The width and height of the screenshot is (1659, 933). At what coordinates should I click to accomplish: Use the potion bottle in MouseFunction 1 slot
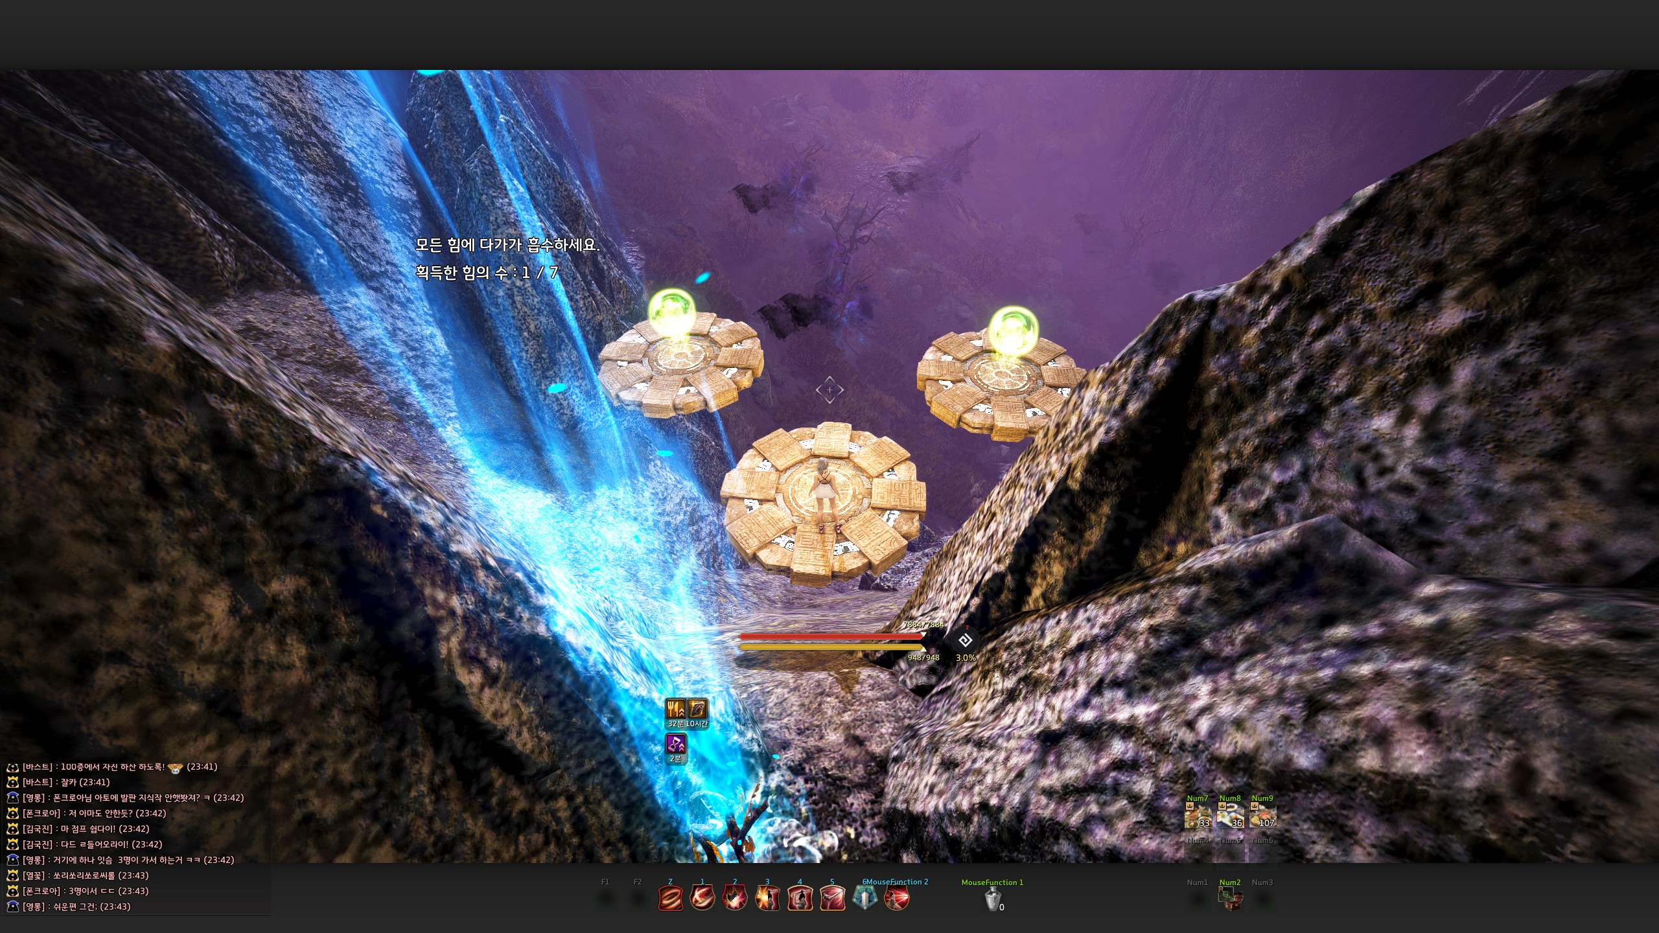(x=992, y=899)
